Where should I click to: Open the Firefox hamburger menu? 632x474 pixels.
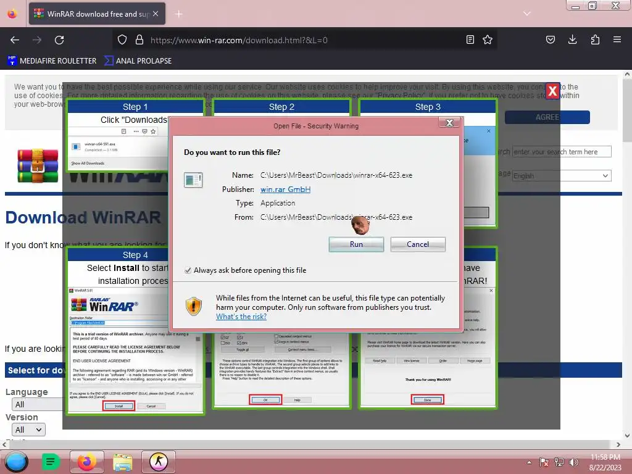617,40
